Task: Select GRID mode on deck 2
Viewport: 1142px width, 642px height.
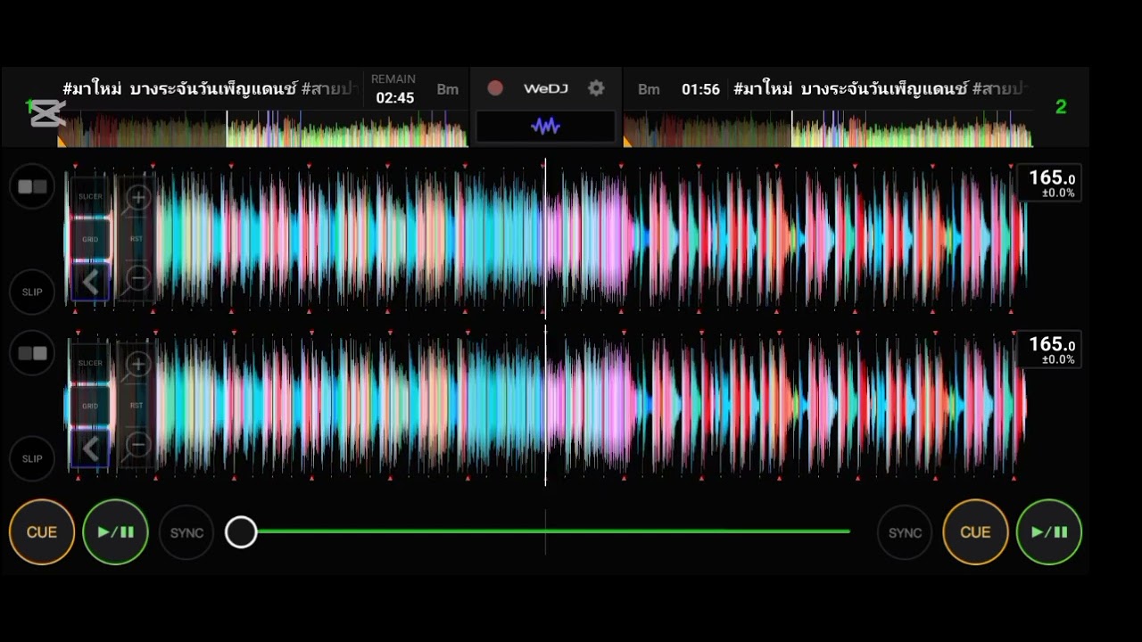Action: (x=90, y=406)
